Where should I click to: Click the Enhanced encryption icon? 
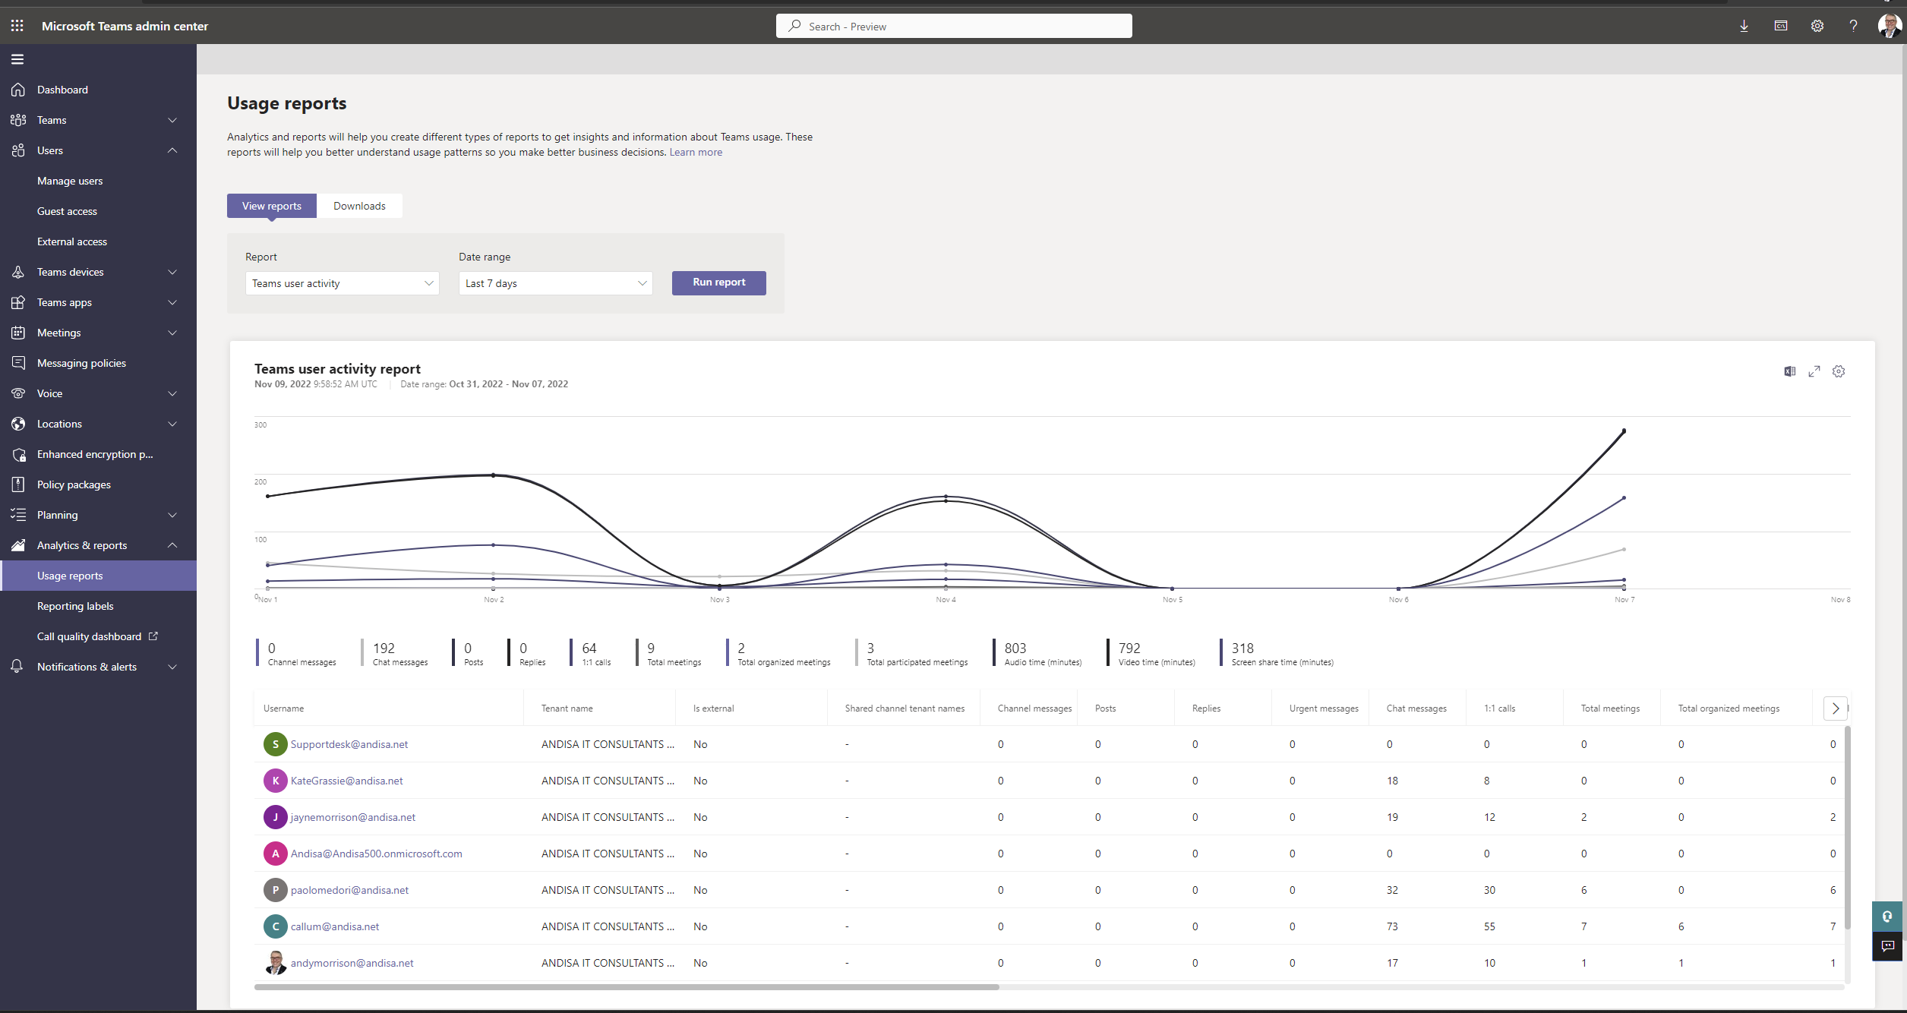tap(18, 454)
